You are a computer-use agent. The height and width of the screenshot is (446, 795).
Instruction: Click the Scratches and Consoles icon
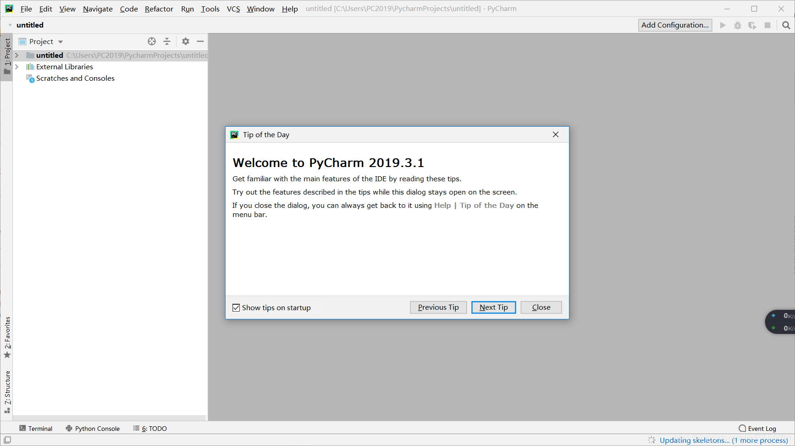(x=30, y=78)
